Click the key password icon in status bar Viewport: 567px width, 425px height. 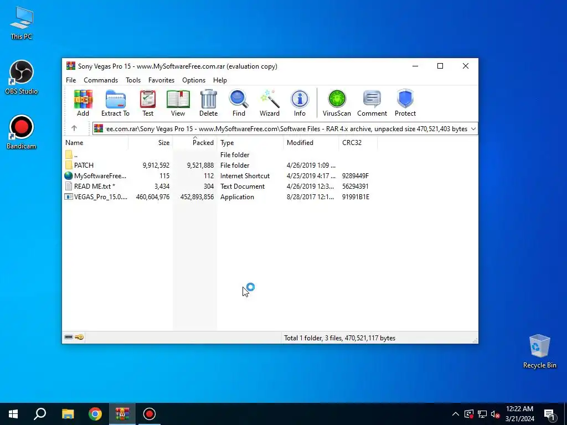(80, 337)
